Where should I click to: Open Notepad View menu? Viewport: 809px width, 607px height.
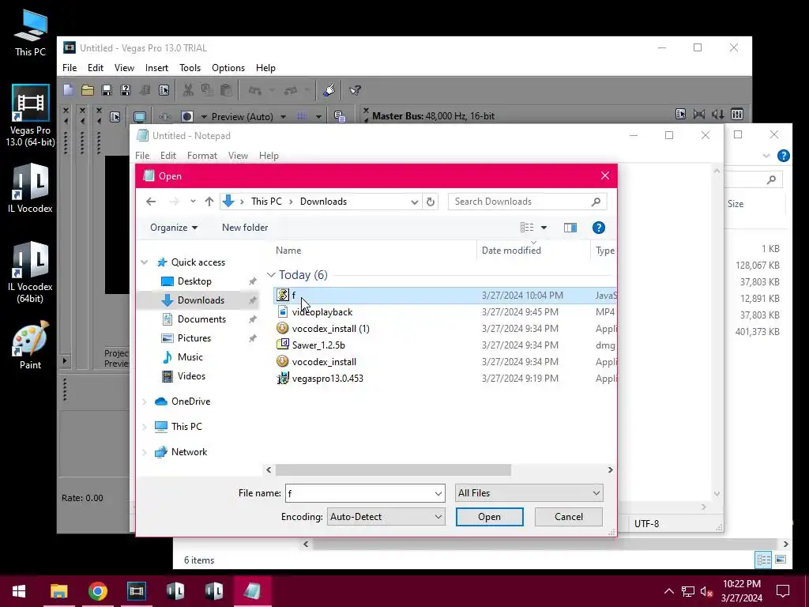238,156
